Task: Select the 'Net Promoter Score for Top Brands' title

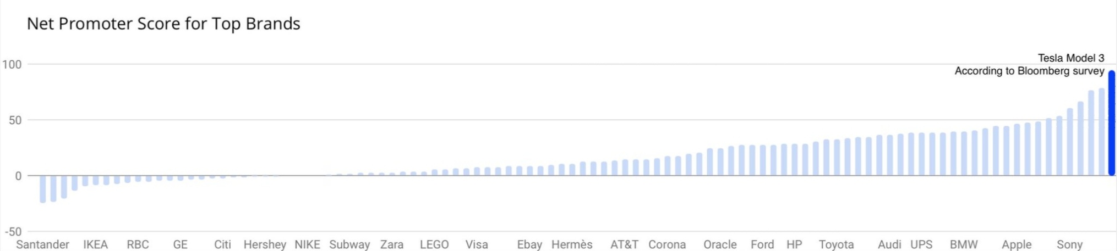Action: coord(163,24)
